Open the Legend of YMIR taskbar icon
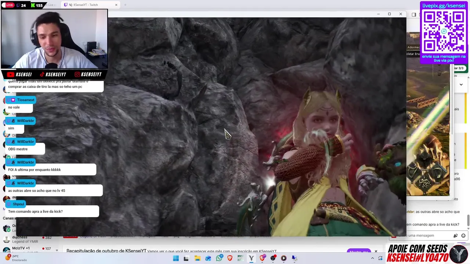This screenshot has height=264, width=470. pyautogui.click(x=252, y=258)
